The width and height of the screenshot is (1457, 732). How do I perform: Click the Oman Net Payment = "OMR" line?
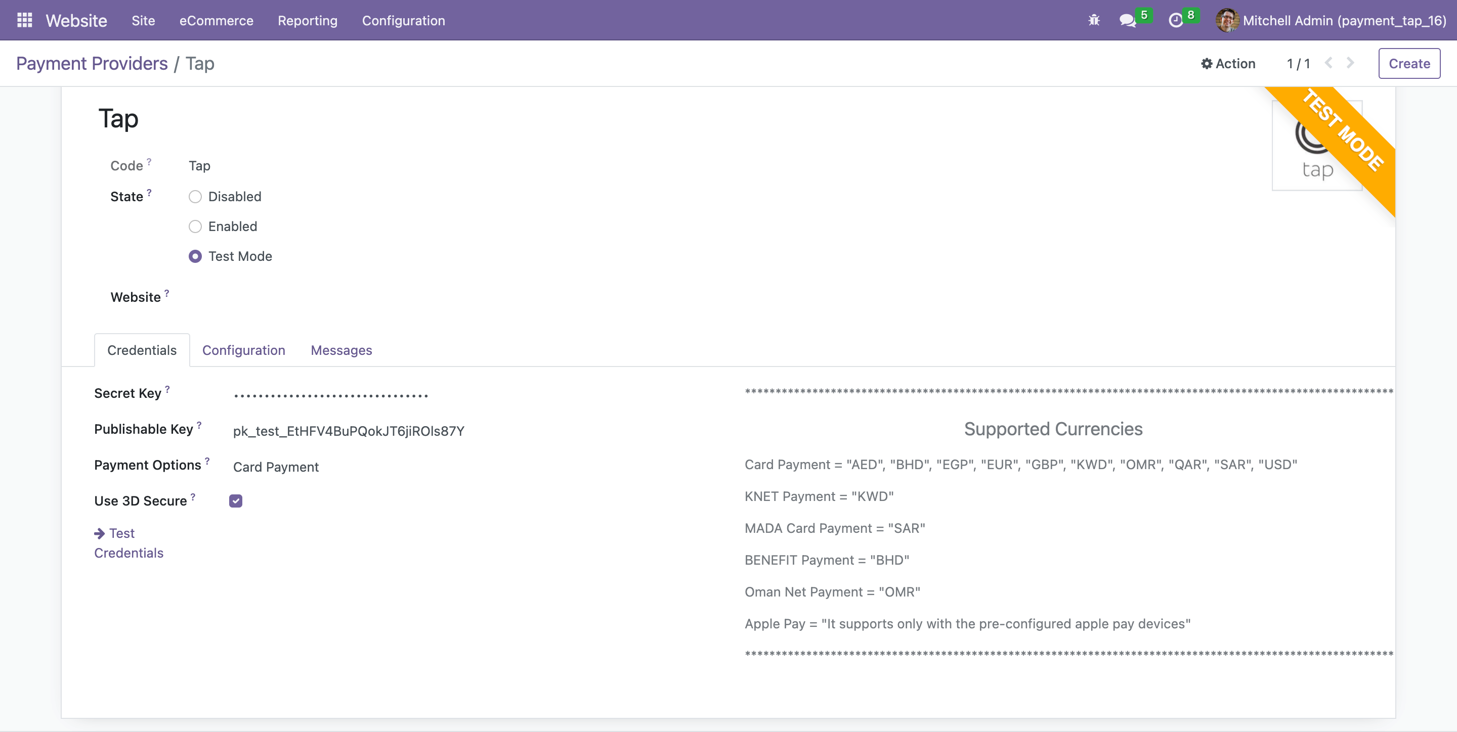click(833, 592)
